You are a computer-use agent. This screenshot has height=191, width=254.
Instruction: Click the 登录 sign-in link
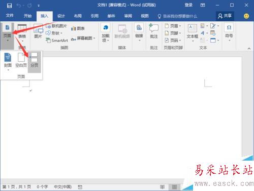[x=188, y=5]
